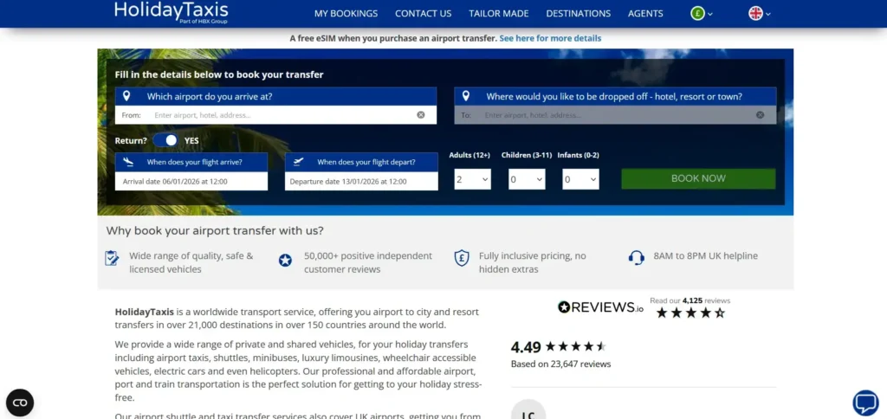This screenshot has height=419, width=887.
Task: Click the star badge icon beside customer reviews
Action: (285, 260)
